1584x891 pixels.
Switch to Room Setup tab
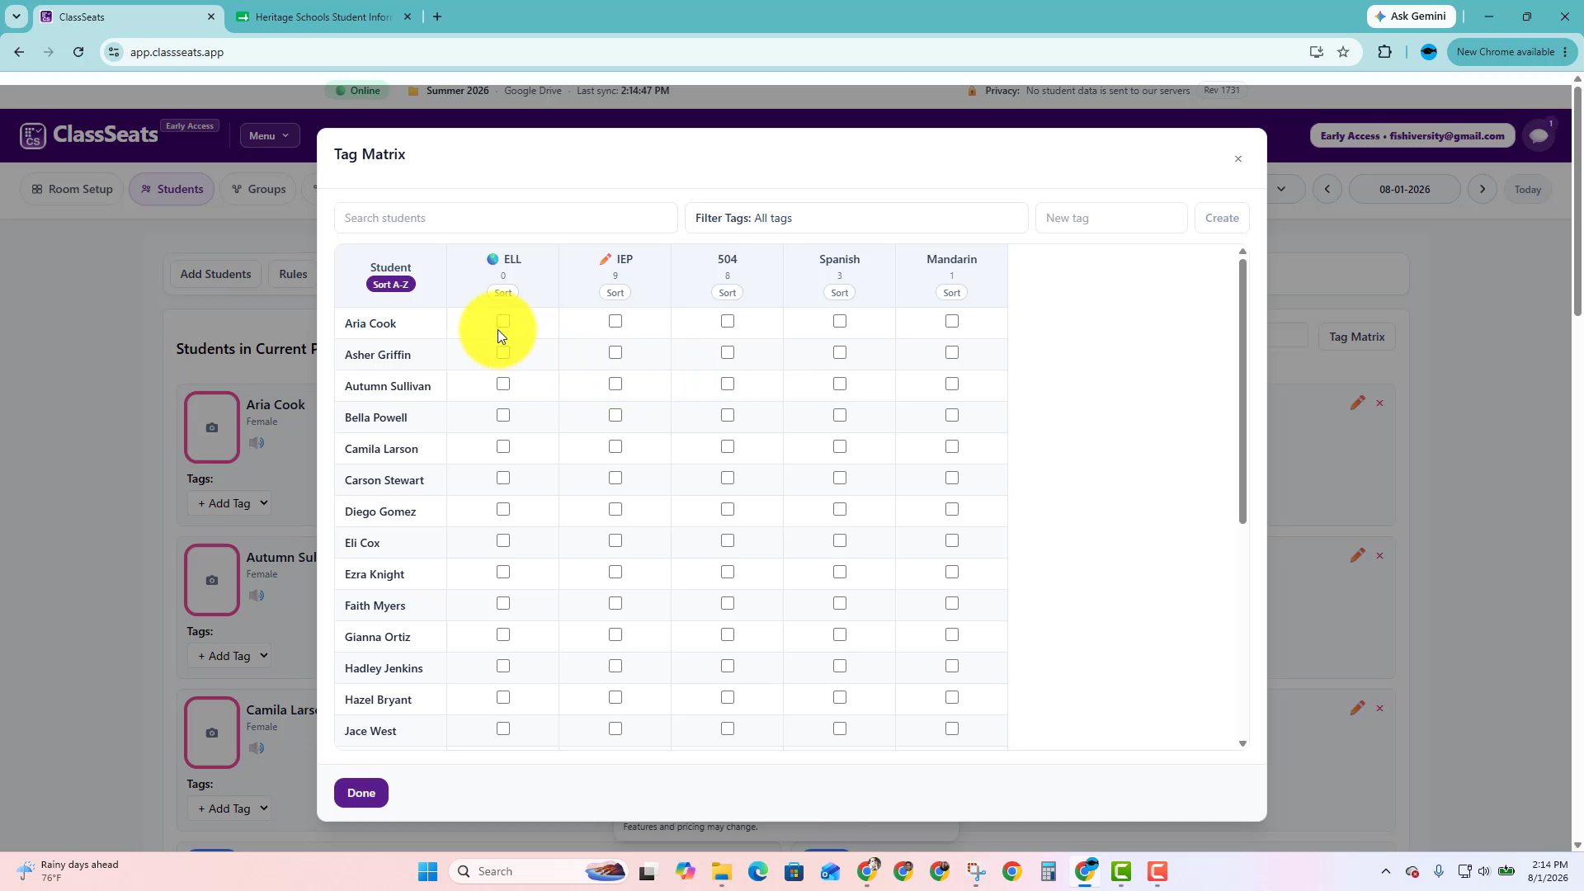72,189
